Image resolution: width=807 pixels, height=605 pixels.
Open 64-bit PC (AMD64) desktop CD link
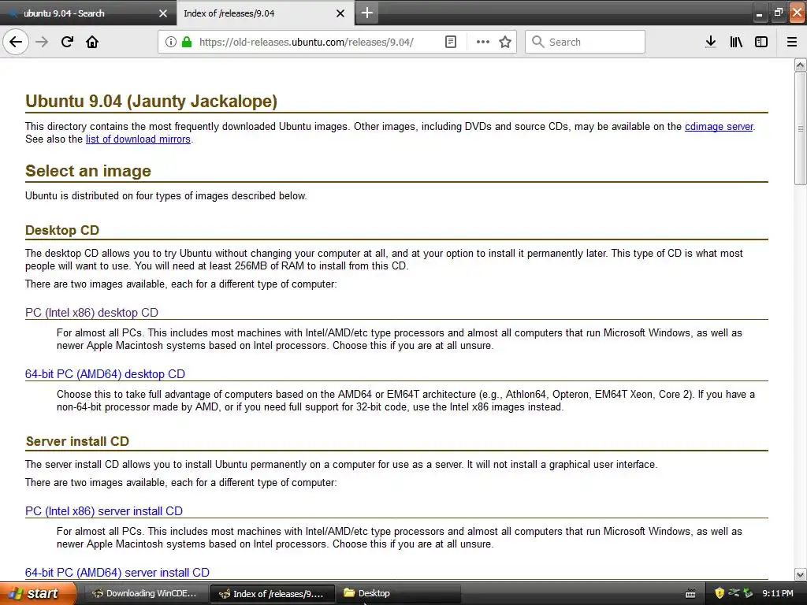click(105, 374)
